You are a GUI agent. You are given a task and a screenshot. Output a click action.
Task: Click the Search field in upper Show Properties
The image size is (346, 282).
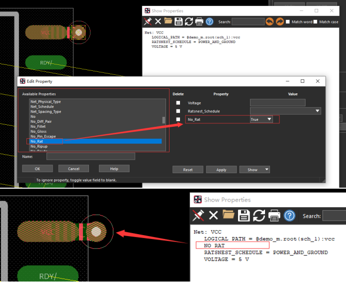click(248, 21)
